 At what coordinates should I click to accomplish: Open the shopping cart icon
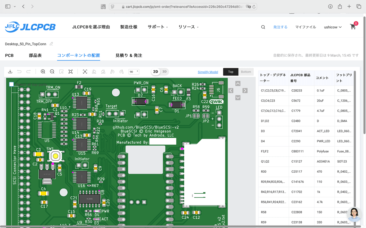click(x=353, y=26)
